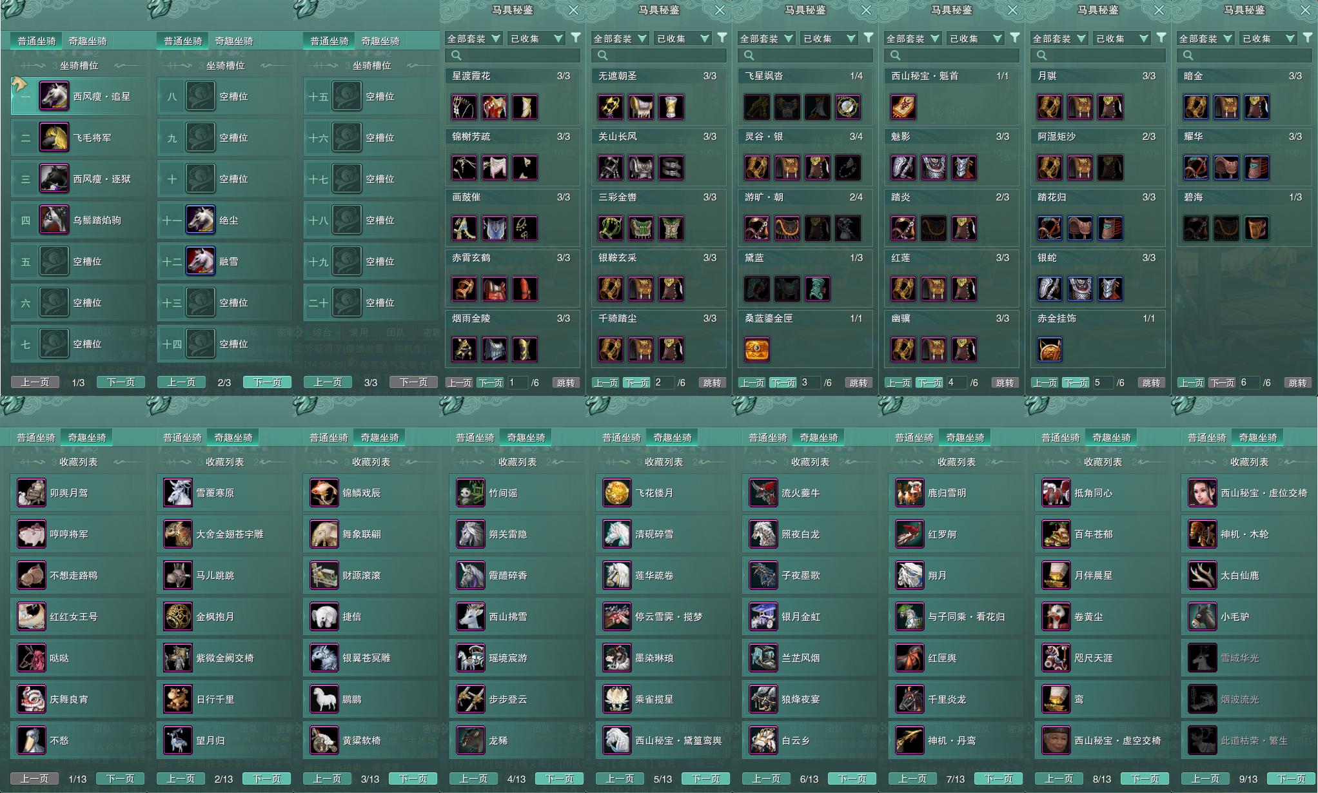
Task: Choose the 哼哼将军 pig mount icon
Action: click(x=31, y=534)
